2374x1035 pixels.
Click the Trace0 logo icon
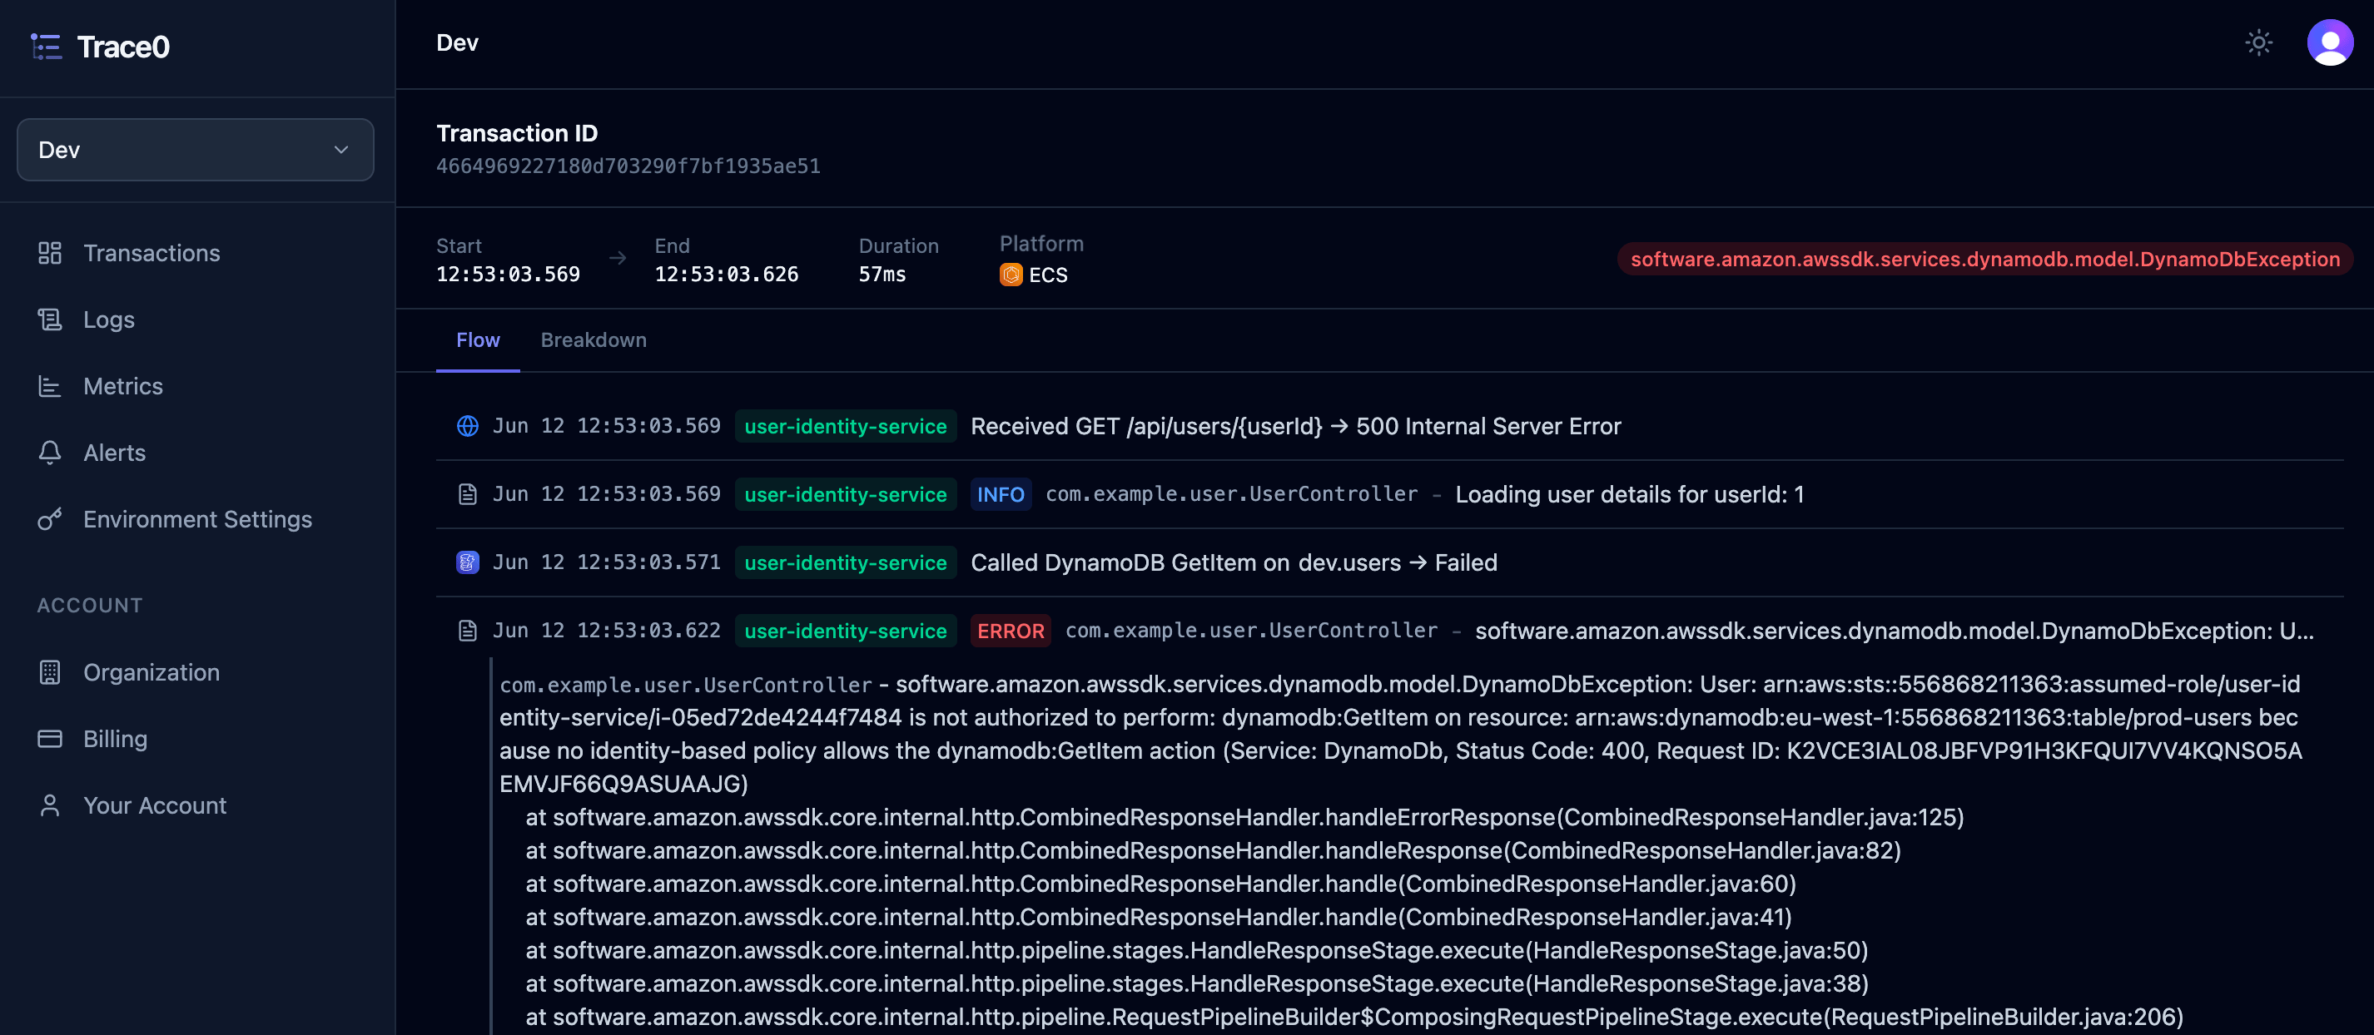tap(46, 46)
